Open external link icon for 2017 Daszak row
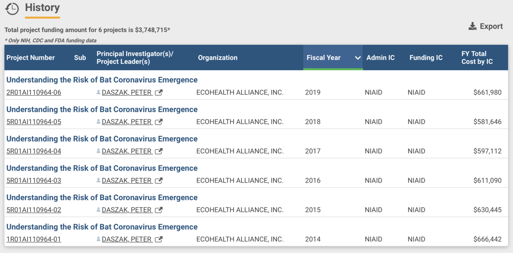The image size is (513, 253). [159, 151]
